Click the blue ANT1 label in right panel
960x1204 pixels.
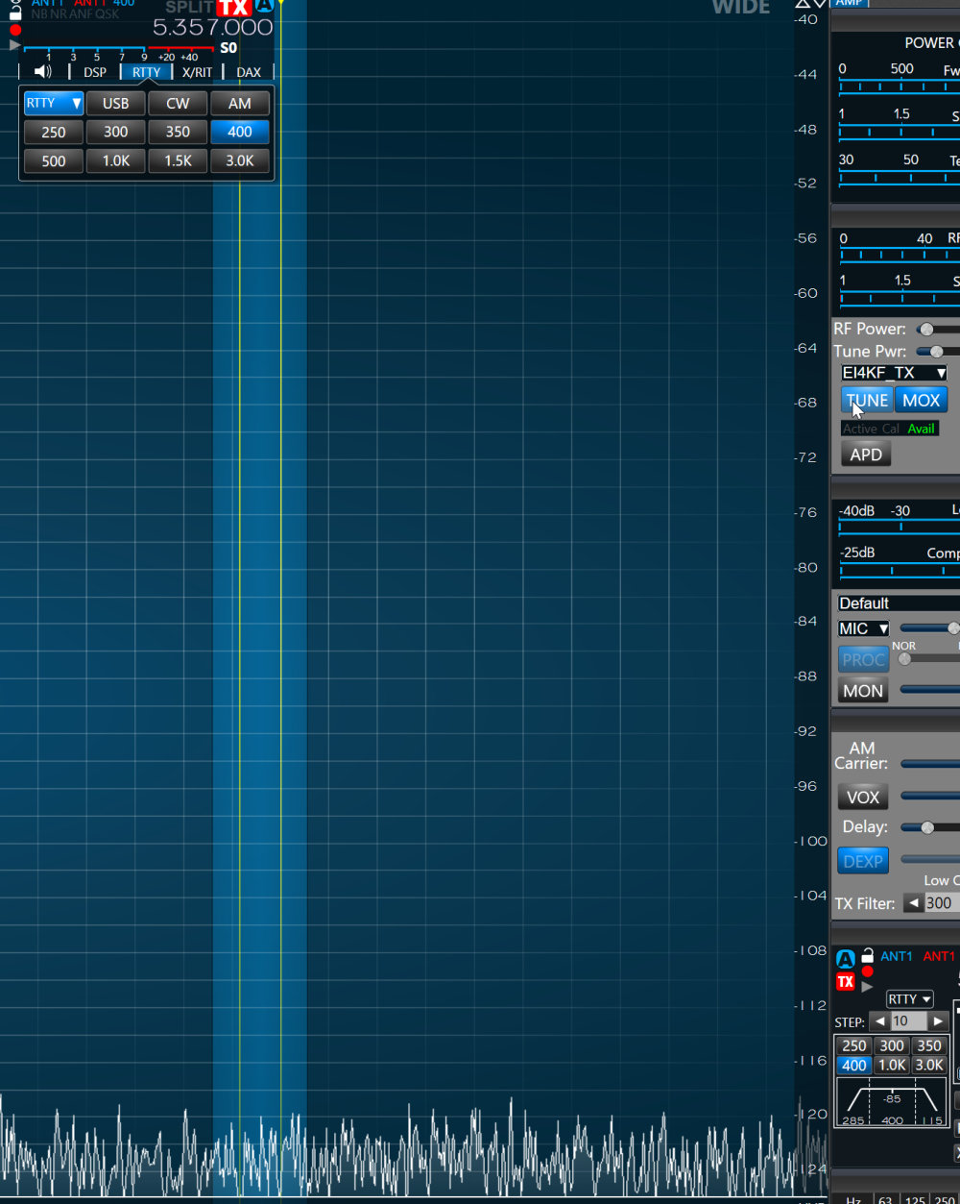[x=897, y=956]
